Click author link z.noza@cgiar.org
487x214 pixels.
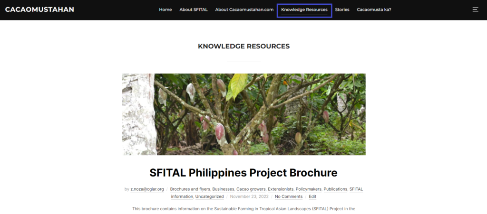(x=147, y=189)
